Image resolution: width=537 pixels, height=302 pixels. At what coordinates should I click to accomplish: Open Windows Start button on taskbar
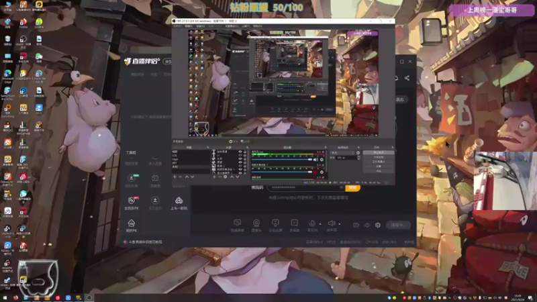(x=5, y=298)
